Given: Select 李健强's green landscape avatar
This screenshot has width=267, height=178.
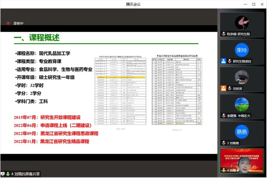Looking at the screenshot, I should [x=242, y=104].
